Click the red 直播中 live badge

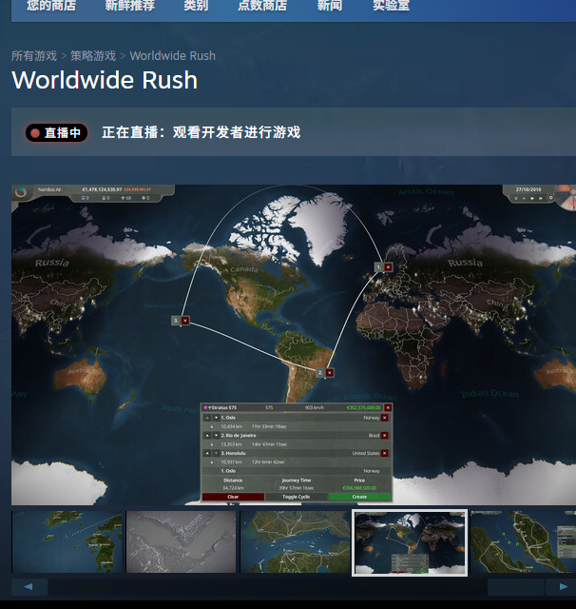pyautogui.click(x=56, y=133)
